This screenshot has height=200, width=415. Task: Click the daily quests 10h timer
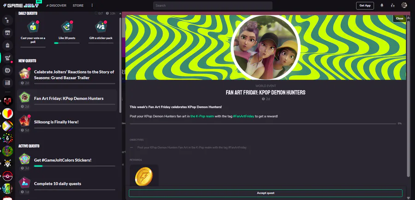coord(111,13)
